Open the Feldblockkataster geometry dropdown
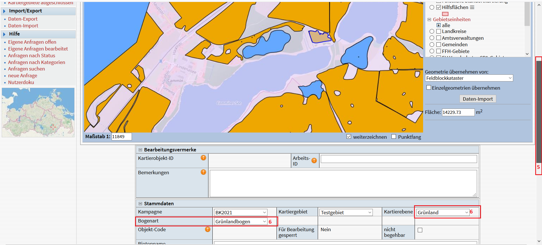This screenshot has height=245, width=542. pyautogui.click(x=469, y=78)
